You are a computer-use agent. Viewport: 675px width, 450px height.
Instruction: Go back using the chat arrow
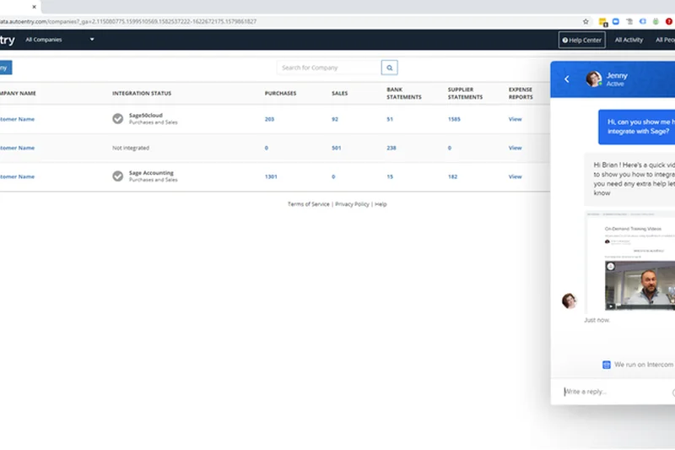(567, 79)
